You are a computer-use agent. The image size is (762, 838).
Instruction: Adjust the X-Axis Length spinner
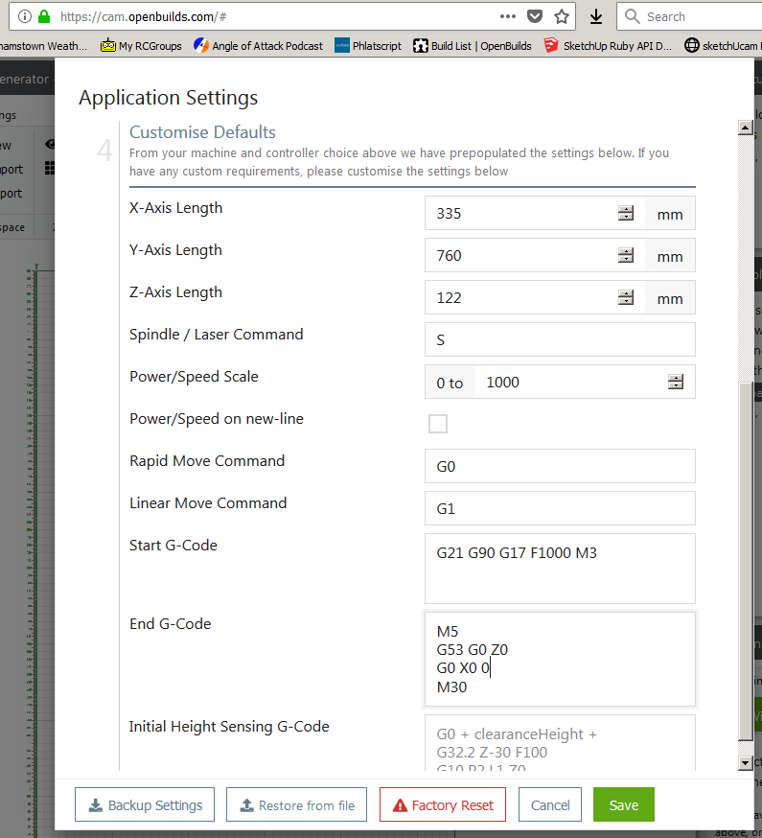point(626,213)
